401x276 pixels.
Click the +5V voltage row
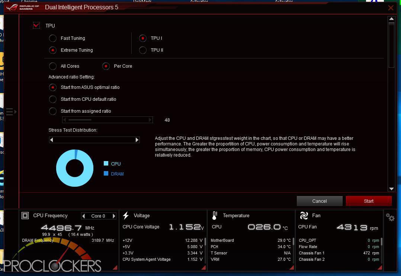[163, 247]
